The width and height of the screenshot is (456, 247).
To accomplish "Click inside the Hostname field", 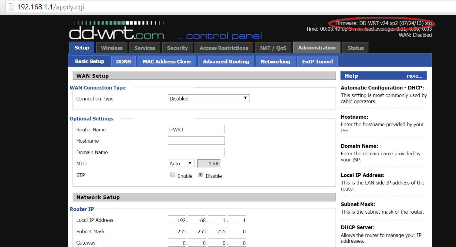I will pos(196,140).
